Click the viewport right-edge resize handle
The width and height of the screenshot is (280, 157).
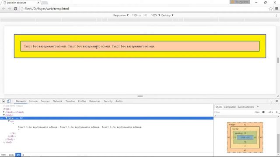point(278,60)
